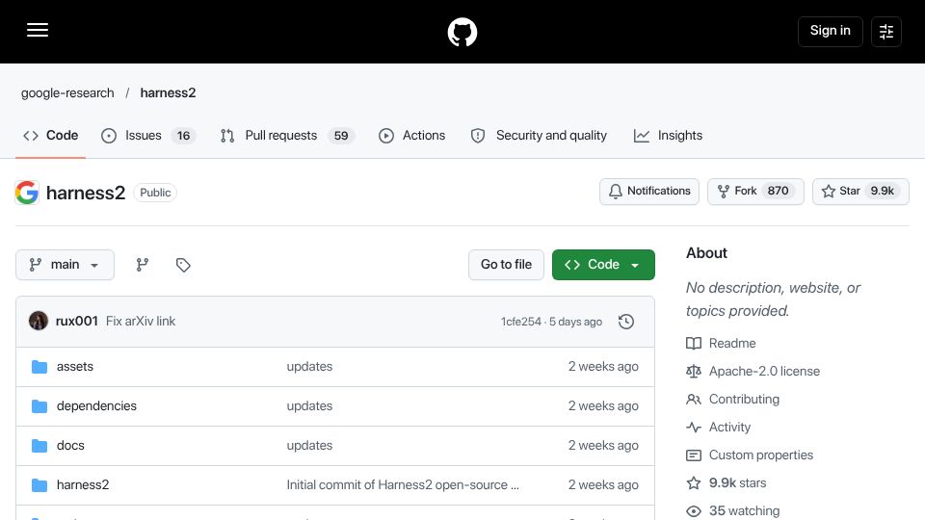925x520 pixels.
Task: Click the Notifications bell button
Action: click(x=648, y=192)
